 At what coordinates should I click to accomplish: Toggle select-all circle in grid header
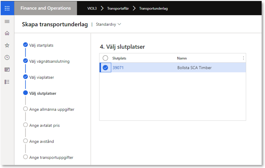[105, 58]
